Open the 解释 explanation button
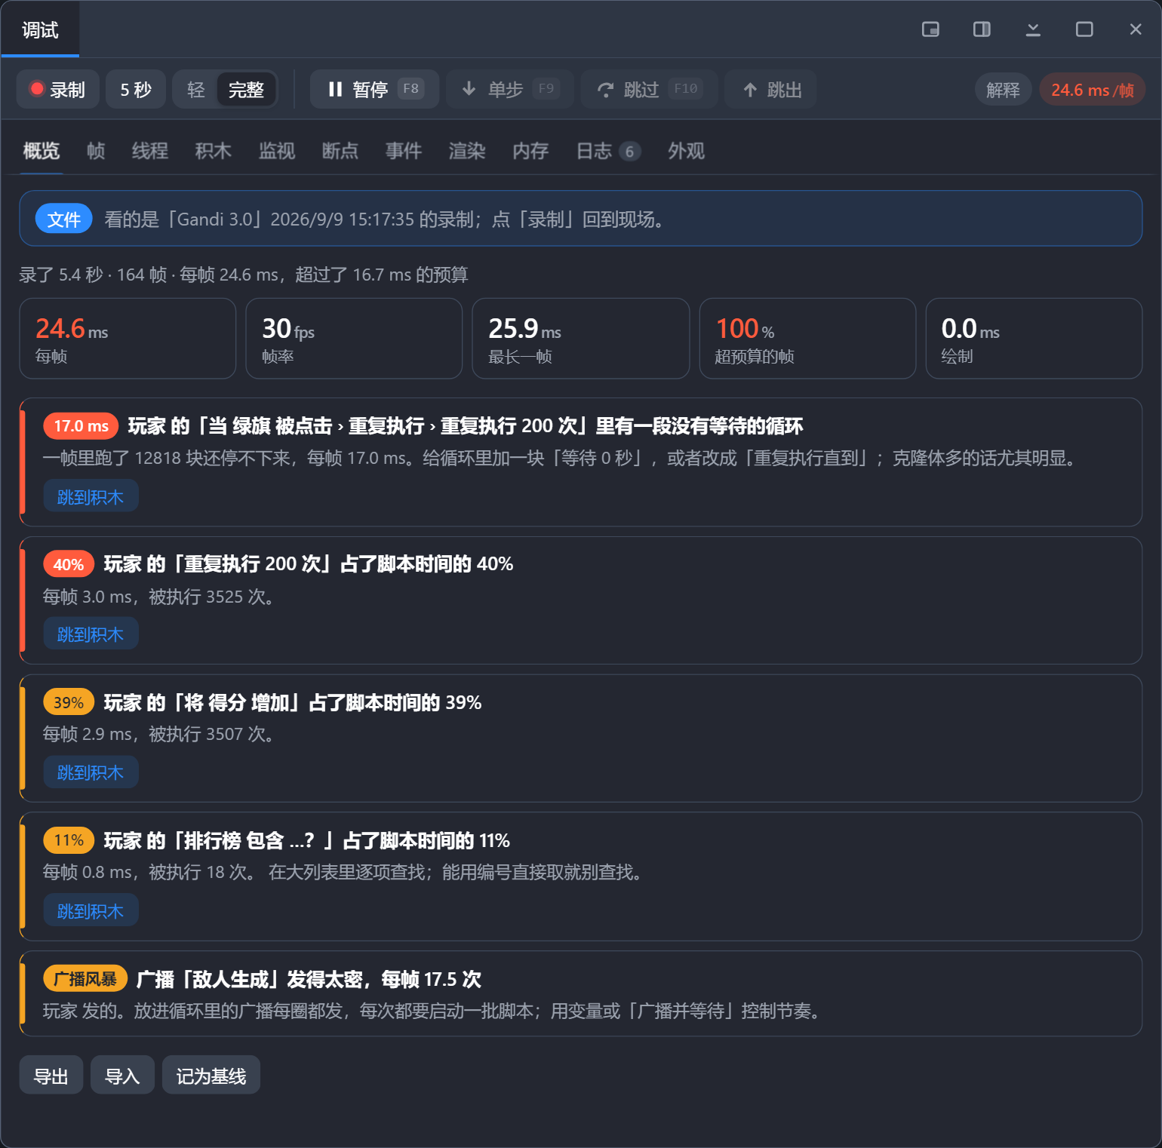This screenshot has width=1162, height=1148. pos(1003,90)
